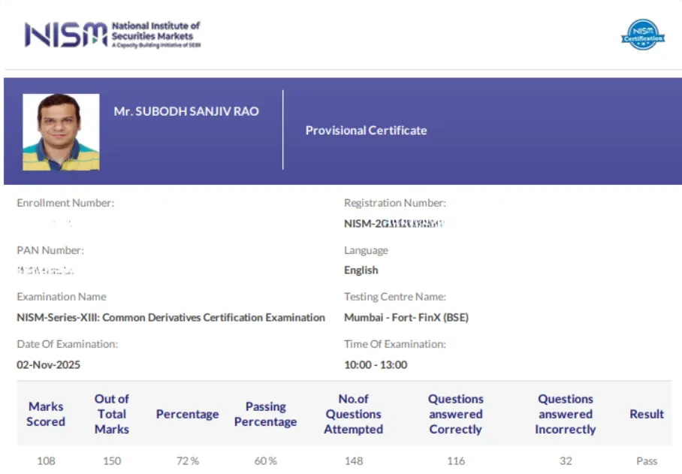Viewport: 682px width, 474px height.
Task: Select the 'Out of Total Marks' column header
Action: pos(112,414)
